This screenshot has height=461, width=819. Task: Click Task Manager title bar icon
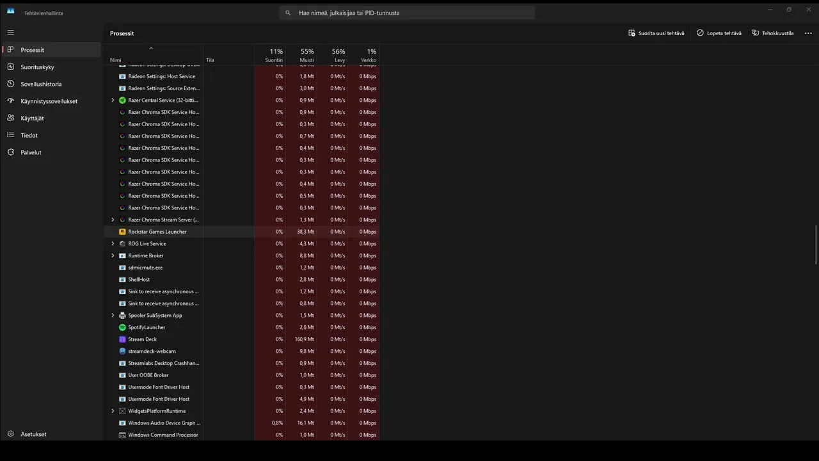pos(10,11)
